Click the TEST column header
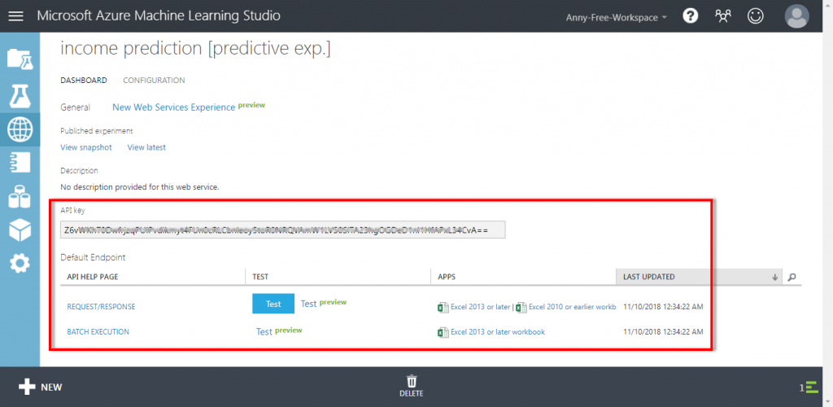This screenshot has height=407, width=833. (x=261, y=277)
